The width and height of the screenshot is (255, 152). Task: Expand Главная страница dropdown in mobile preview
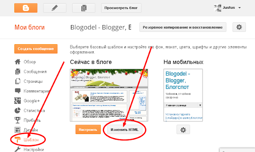[183, 105]
